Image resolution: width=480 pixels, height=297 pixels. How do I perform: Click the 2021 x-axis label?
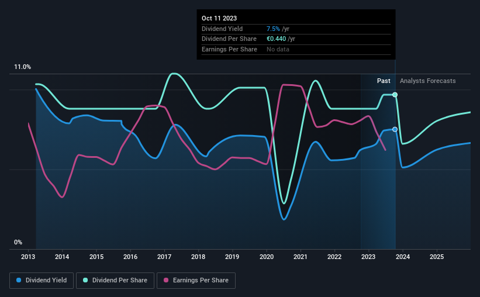coord(301,257)
